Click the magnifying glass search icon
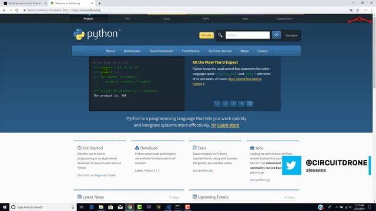The height and width of the screenshot is (211, 376). pyautogui.click(x=220, y=35)
